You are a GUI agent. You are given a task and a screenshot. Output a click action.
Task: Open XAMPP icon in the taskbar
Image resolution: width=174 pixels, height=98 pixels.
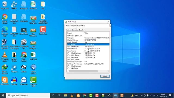(x=122, y=96)
